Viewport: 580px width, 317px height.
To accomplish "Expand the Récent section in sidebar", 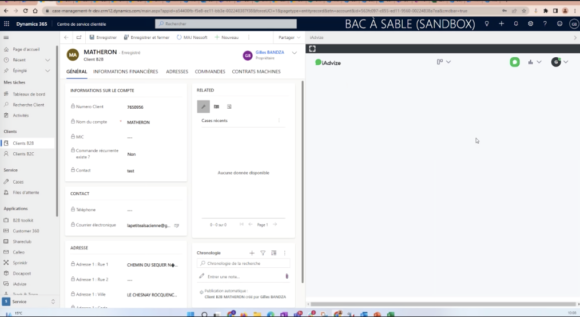I will tap(47, 60).
